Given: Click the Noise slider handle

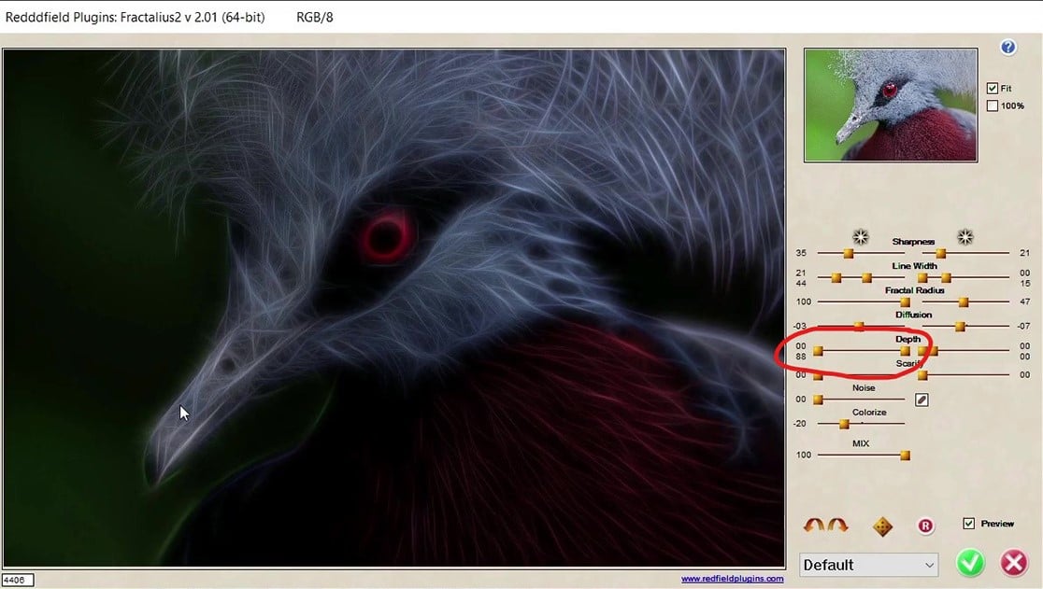Looking at the screenshot, I should pos(818,400).
